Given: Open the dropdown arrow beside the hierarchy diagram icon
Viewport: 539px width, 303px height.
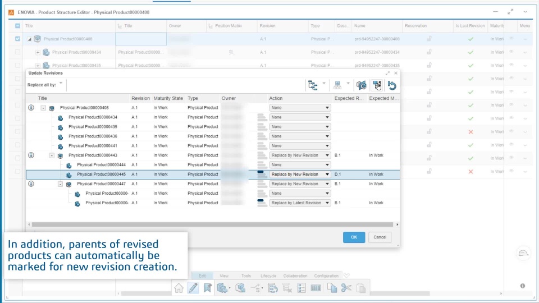Looking at the screenshot, I should tap(348, 84).
